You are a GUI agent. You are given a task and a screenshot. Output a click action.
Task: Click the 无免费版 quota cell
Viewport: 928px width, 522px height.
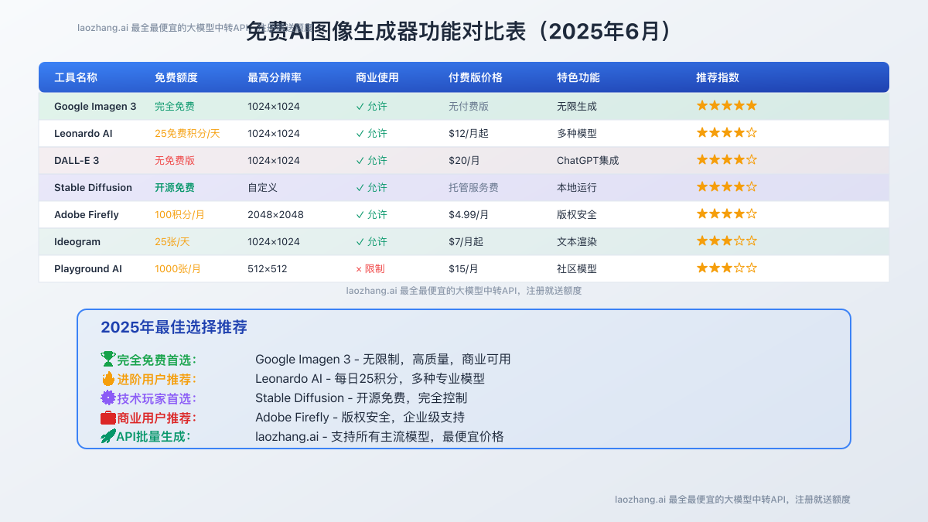[175, 160]
